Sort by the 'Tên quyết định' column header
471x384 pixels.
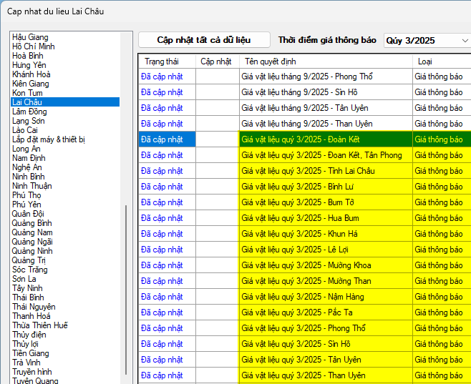[271, 61]
